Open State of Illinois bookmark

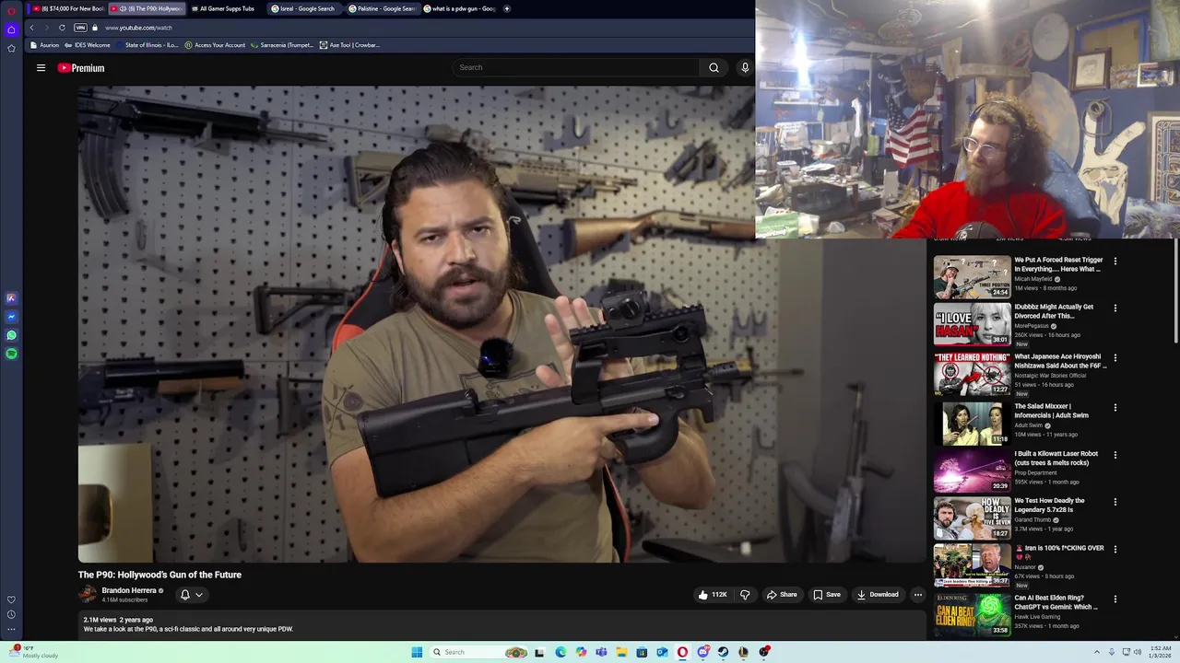(147, 45)
